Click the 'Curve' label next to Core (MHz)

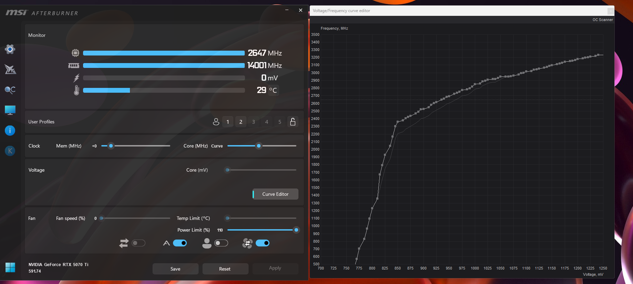[217, 146]
